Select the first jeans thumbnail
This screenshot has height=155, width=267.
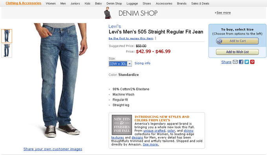[x=7, y=36]
